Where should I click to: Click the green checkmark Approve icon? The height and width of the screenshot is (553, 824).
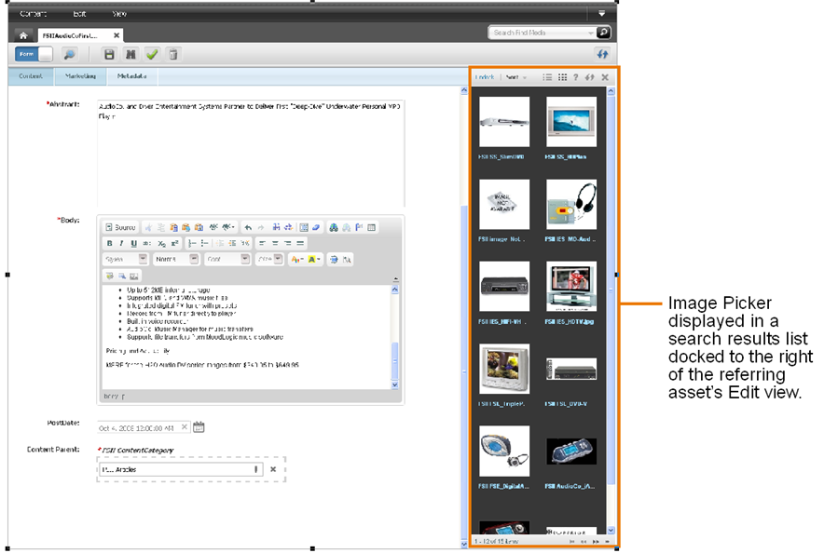tap(152, 54)
